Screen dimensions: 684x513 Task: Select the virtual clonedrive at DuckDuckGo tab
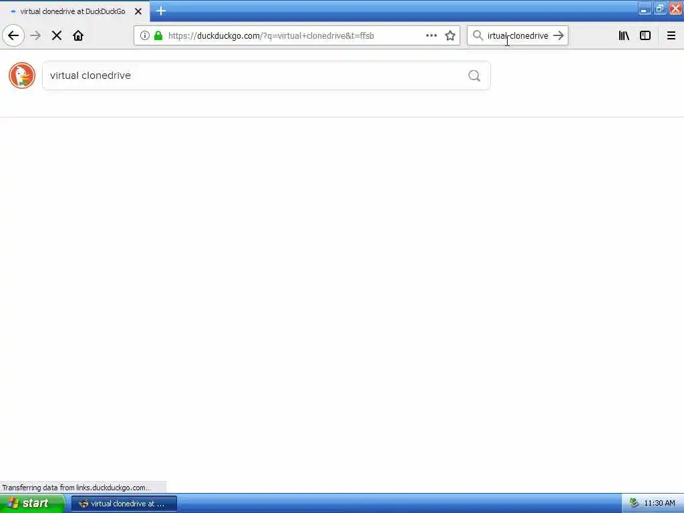click(73, 11)
